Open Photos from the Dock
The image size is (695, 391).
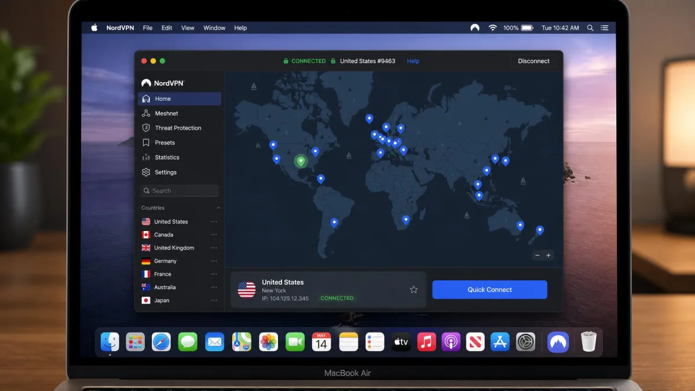pyautogui.click(x=268, y=342)
